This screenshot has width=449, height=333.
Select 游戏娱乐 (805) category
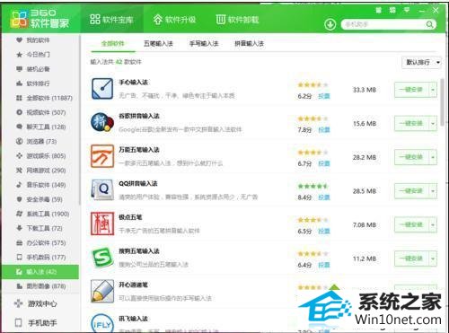click(x=40, y=156)
